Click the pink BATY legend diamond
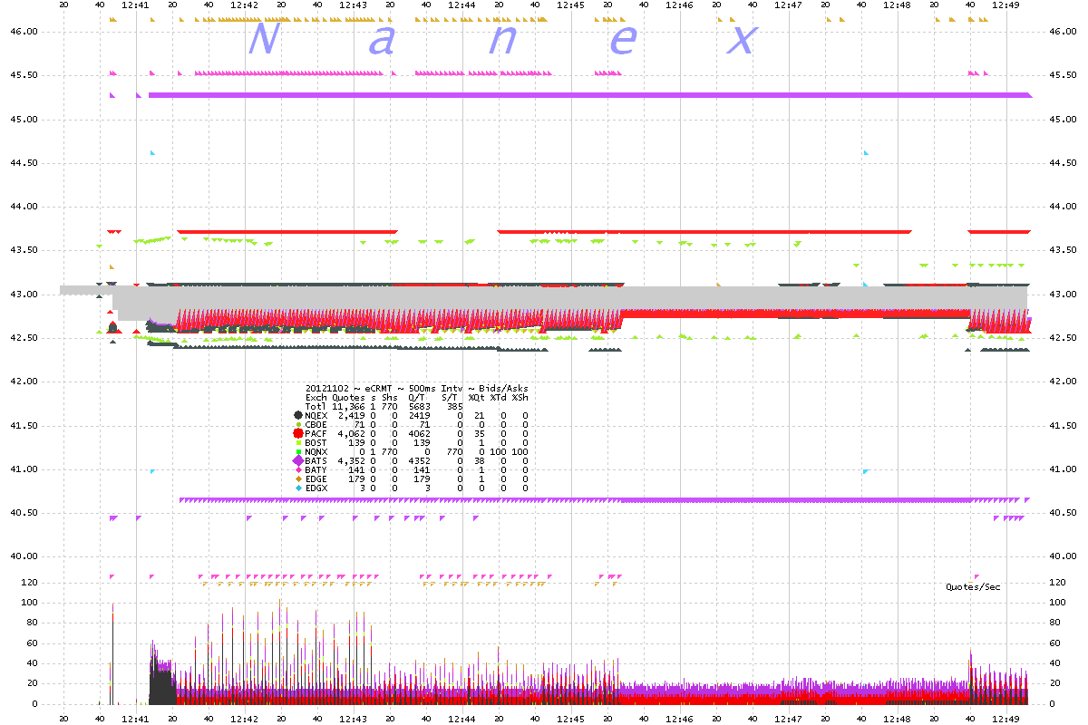The height and width of the screenshot is (725, 1088). 298,470
